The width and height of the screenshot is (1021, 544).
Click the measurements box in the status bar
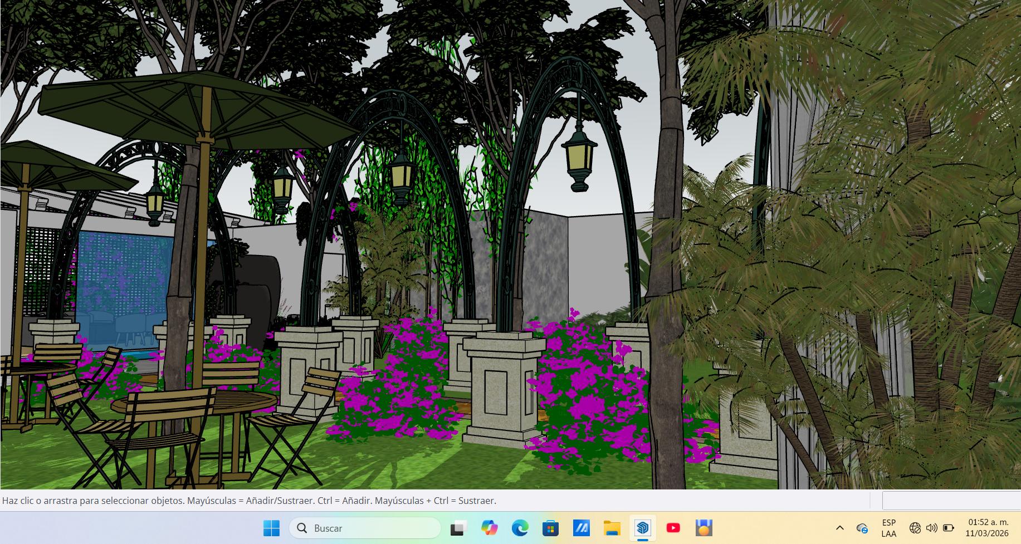coord(951,500)
